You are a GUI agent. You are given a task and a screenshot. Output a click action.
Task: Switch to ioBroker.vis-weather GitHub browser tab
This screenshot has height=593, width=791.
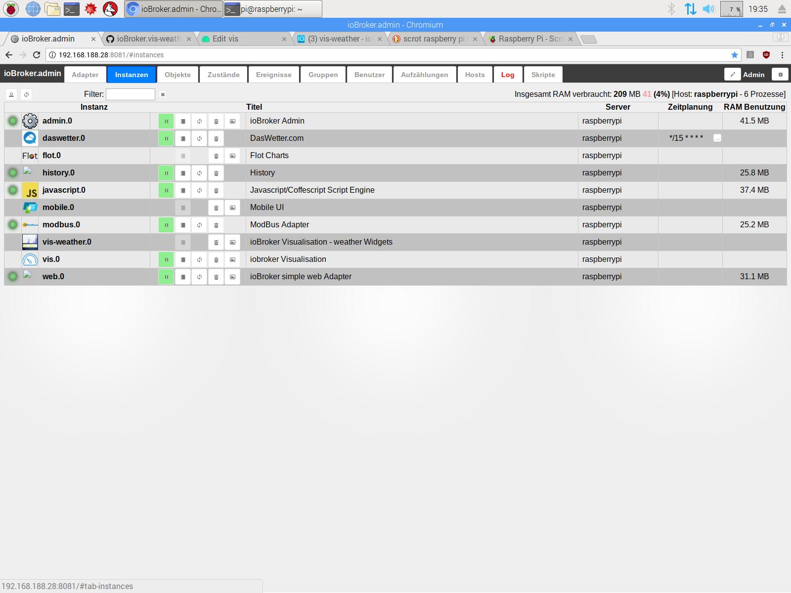(148, 39)
